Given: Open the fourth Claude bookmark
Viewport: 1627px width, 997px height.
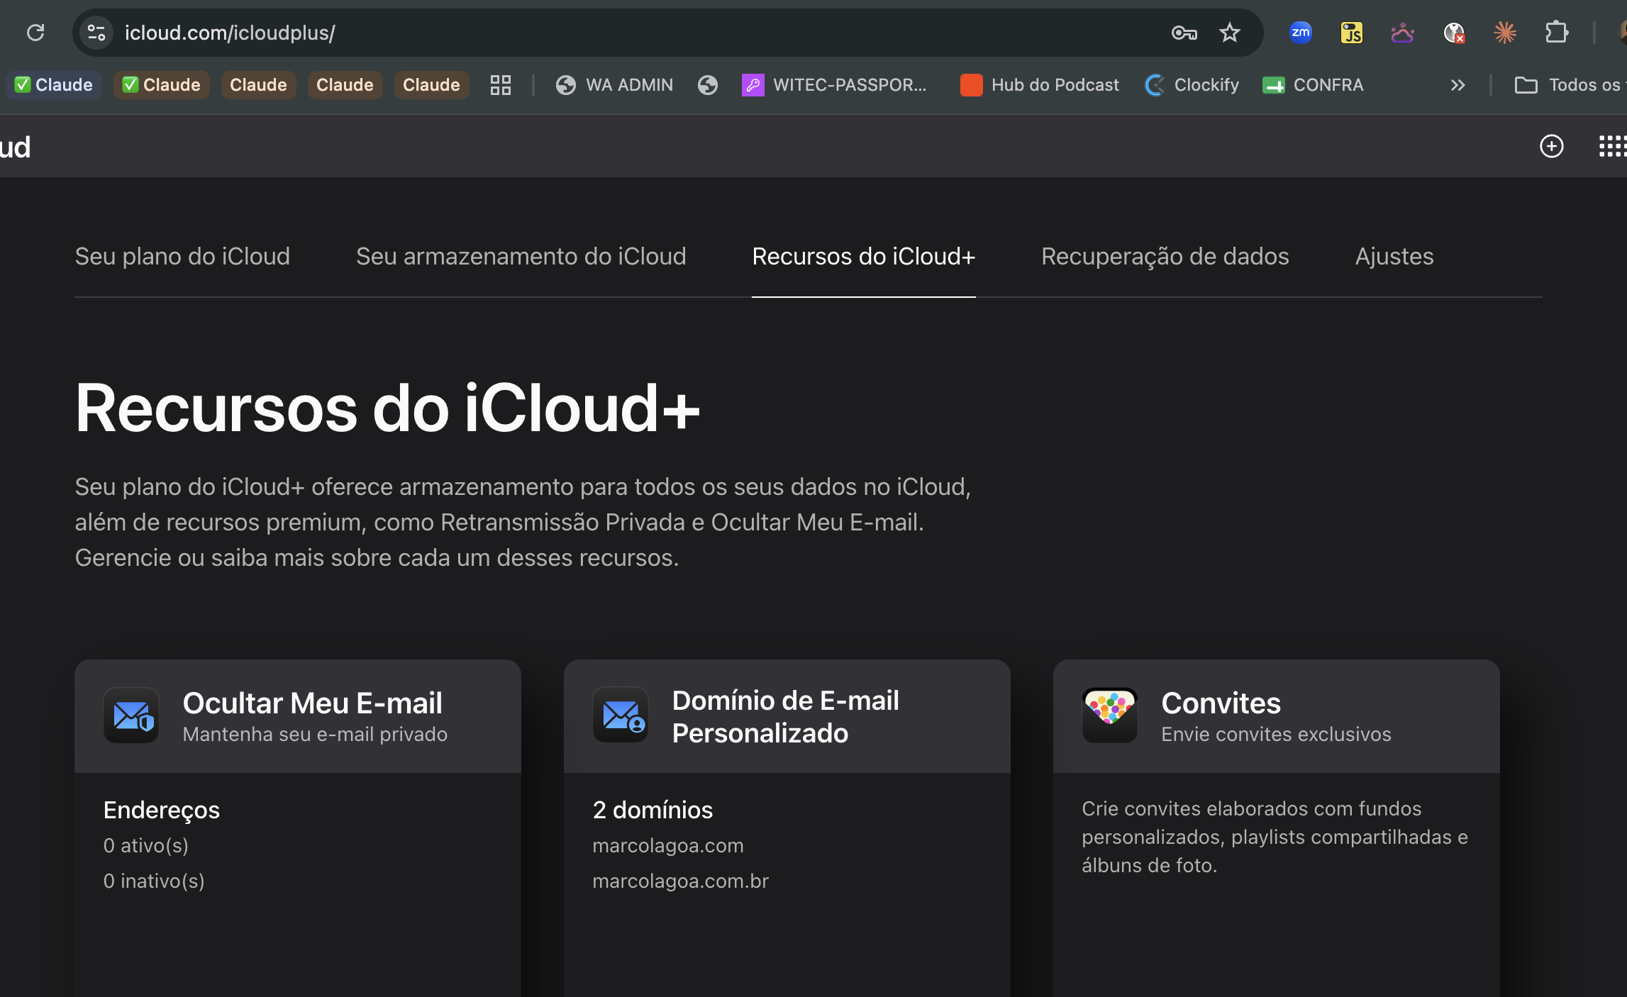Looking at the screenshot, I should pyautogui.click(x=345, y=85).
